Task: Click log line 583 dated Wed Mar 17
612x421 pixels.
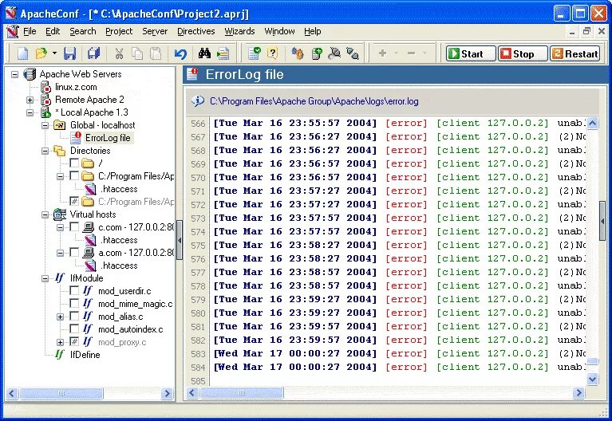Action: tap(397, 353)
